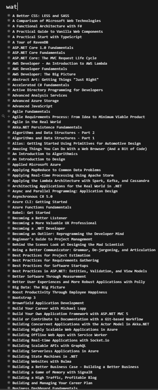Select the 'A Better CSS: LESS and SASS' item
This screenshot has height=390, width=158.
[x=41, y=16]
